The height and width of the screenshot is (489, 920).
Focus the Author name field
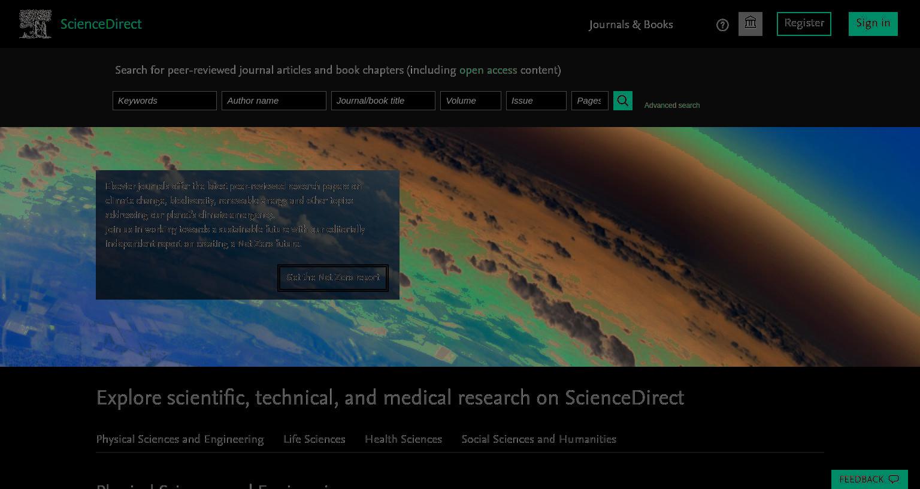point(274,101)
